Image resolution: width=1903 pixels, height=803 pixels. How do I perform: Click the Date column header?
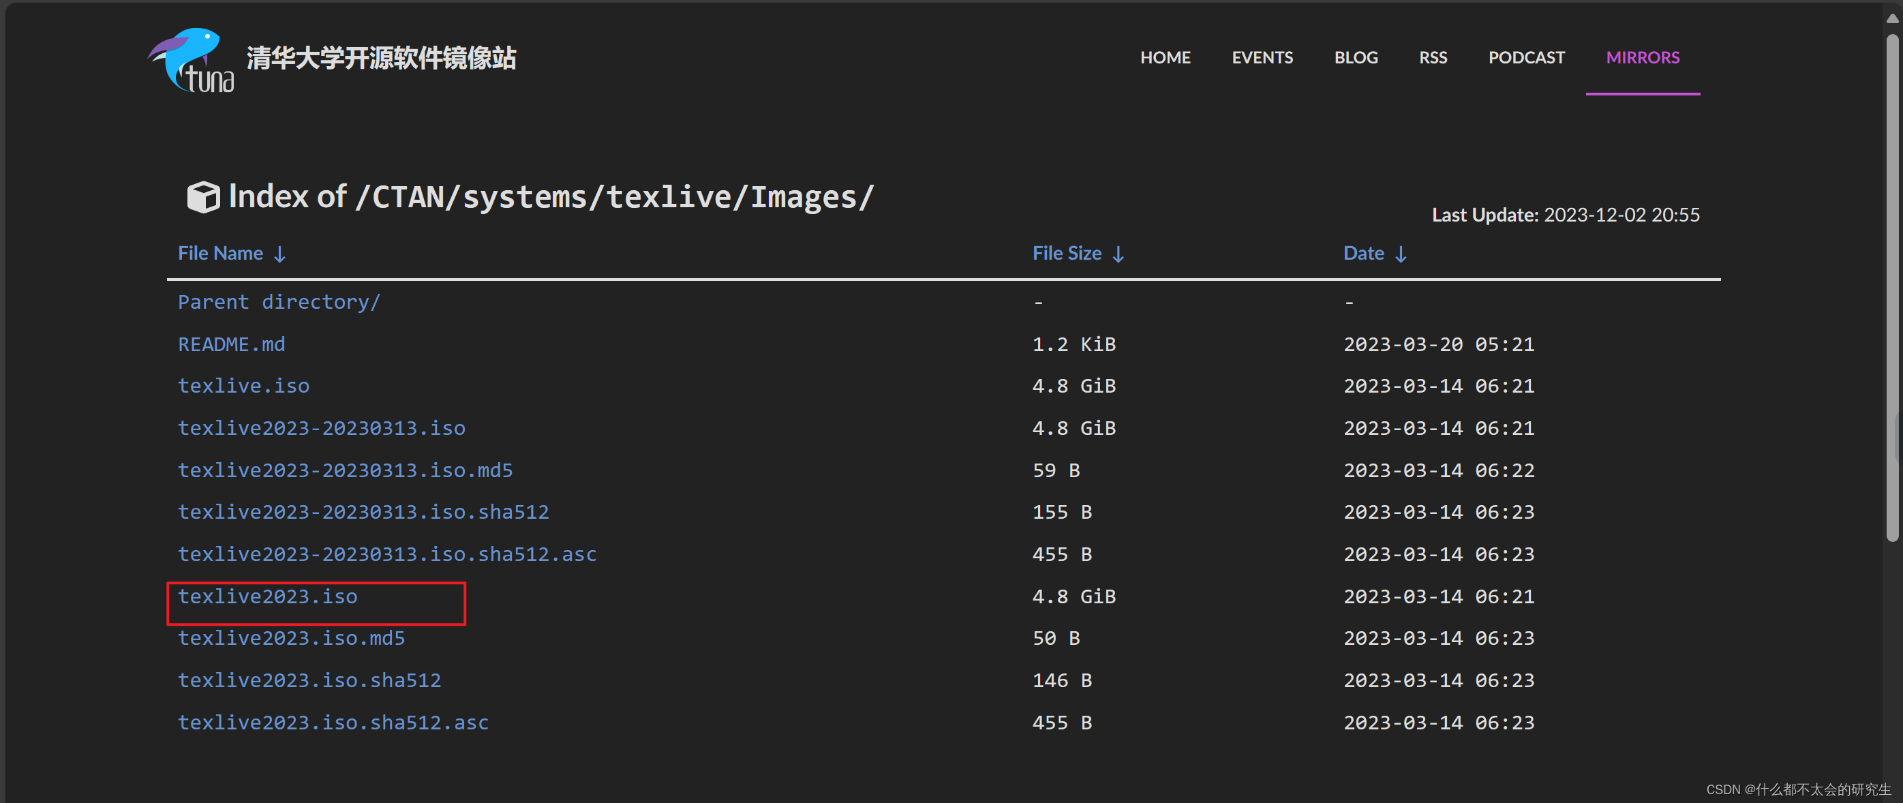(1363, 254)
